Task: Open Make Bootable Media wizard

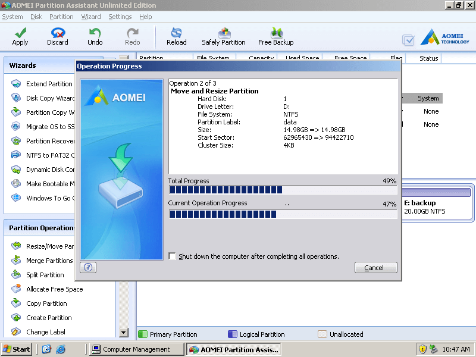Action: click(42, 184)
